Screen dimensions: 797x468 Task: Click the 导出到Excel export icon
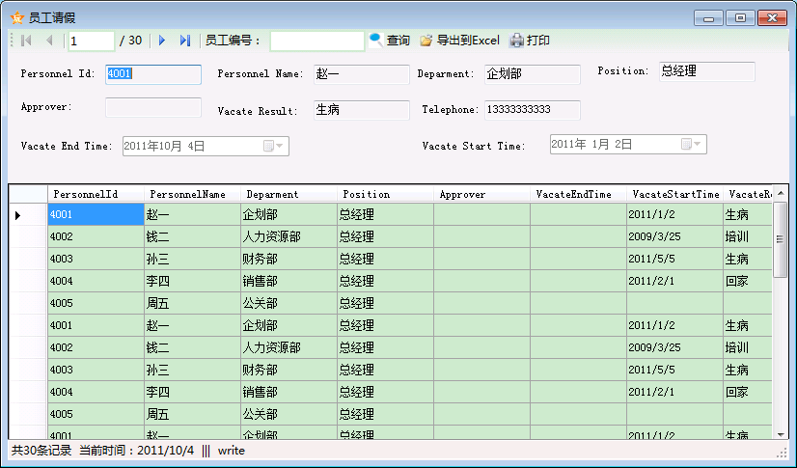click(426, 41)
